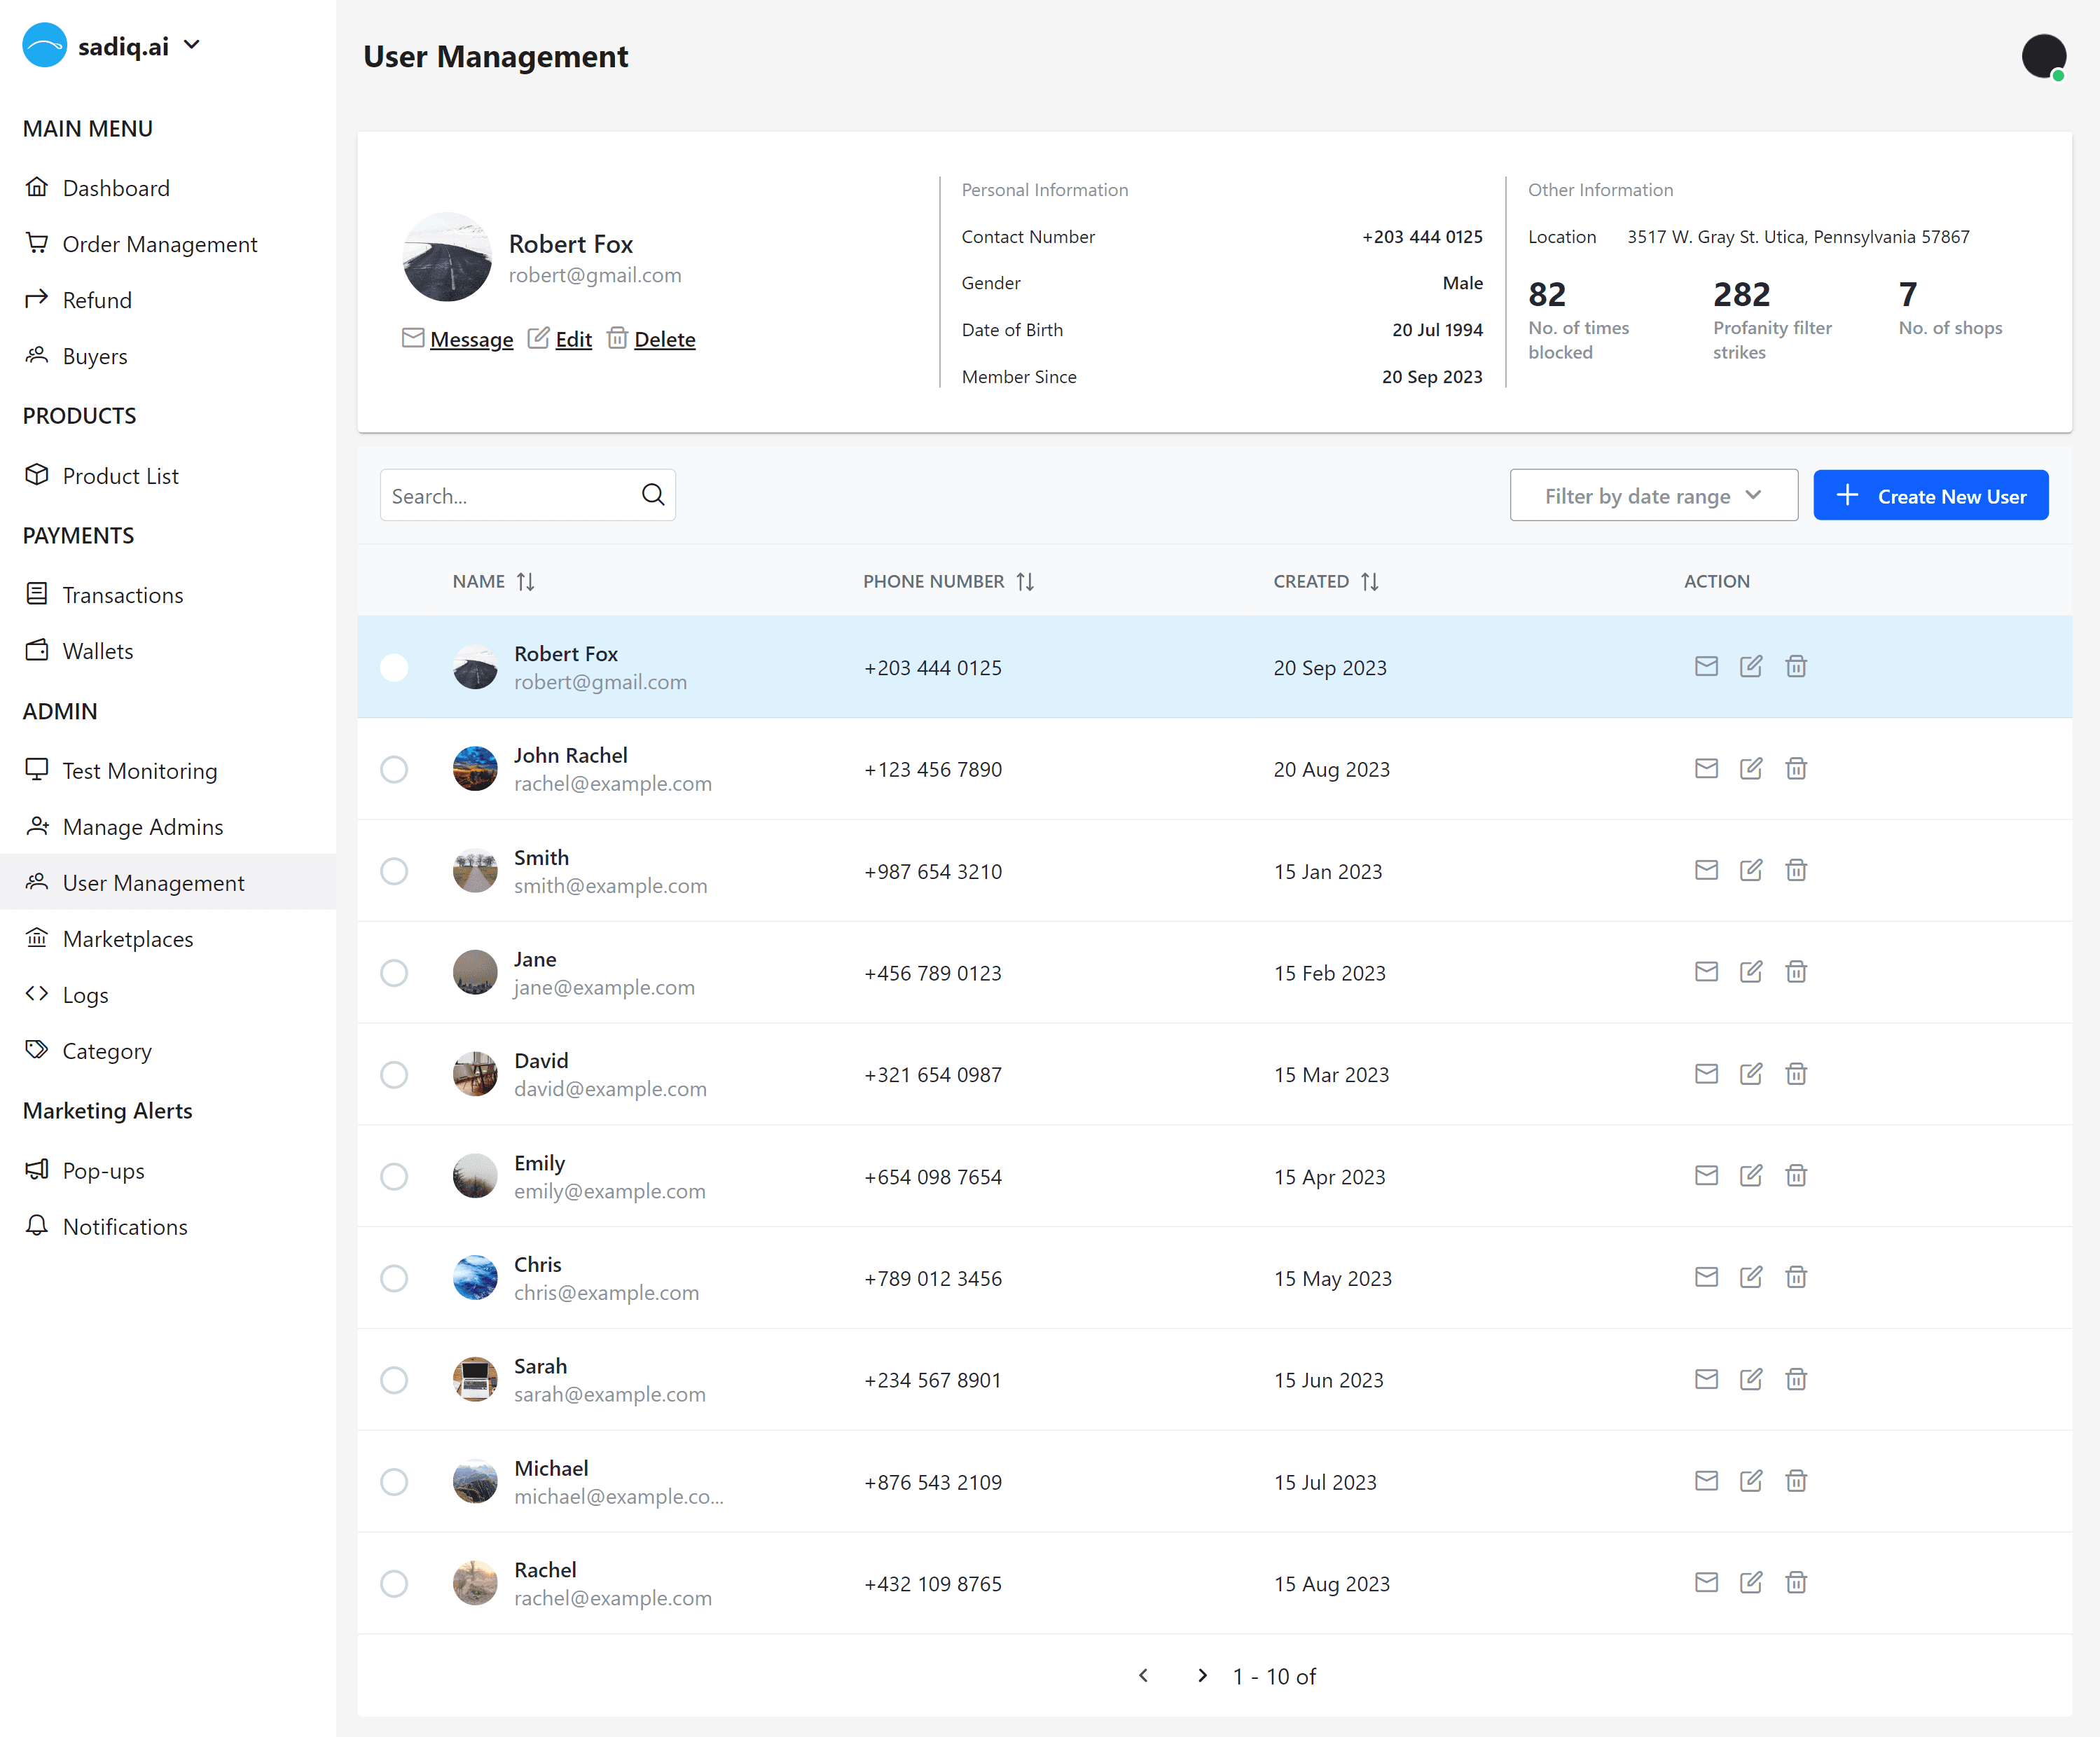Viewport: 2100px width, 1737px height.
Task: Click the Search input field
Action: click(x=527, y=495)
